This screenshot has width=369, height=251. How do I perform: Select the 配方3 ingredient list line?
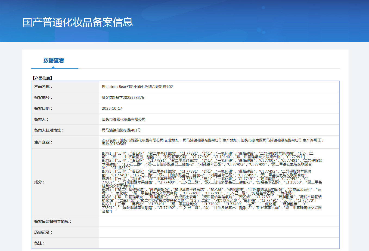pyautogui.click(x=207, y=173)
